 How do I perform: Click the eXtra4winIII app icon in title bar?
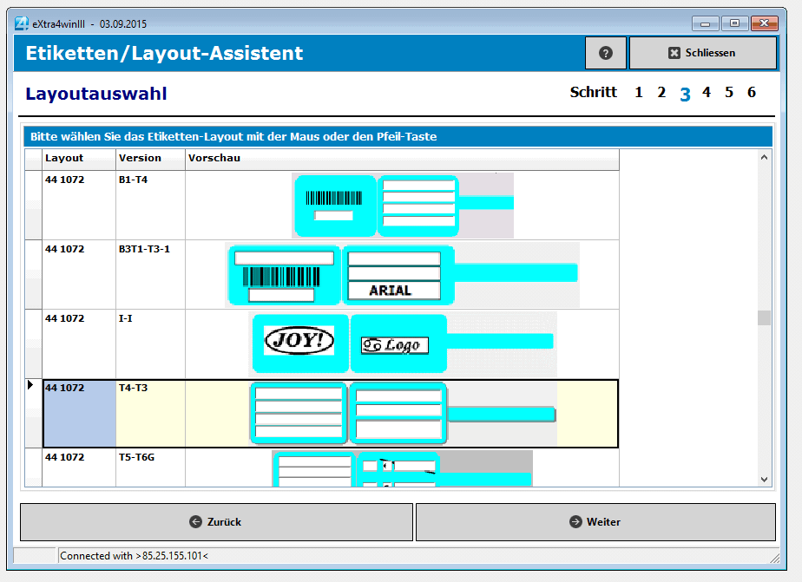22,23
